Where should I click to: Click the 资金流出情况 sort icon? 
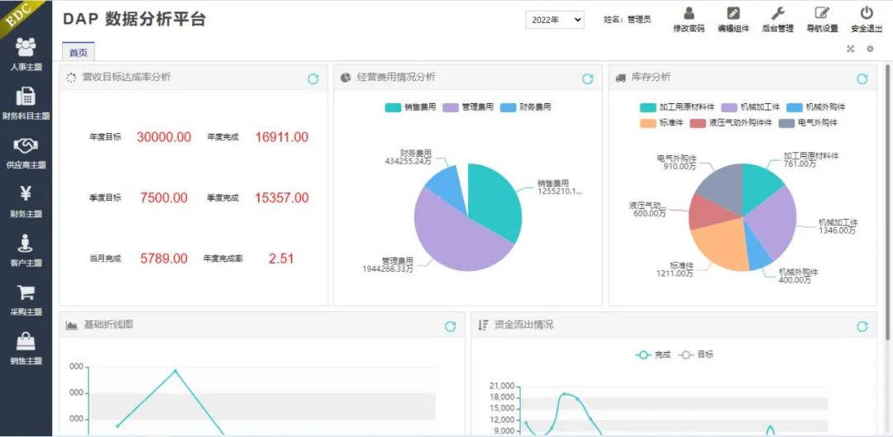click(483, 325)
